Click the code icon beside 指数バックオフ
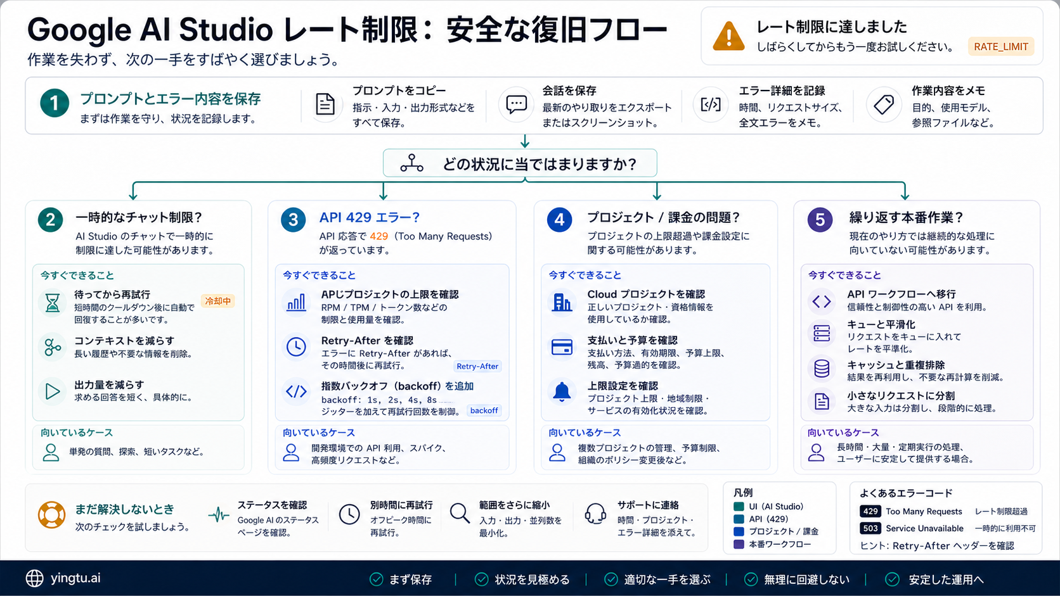The height and width of the screenshot is (596, 1060). click(x=296, y=391)
